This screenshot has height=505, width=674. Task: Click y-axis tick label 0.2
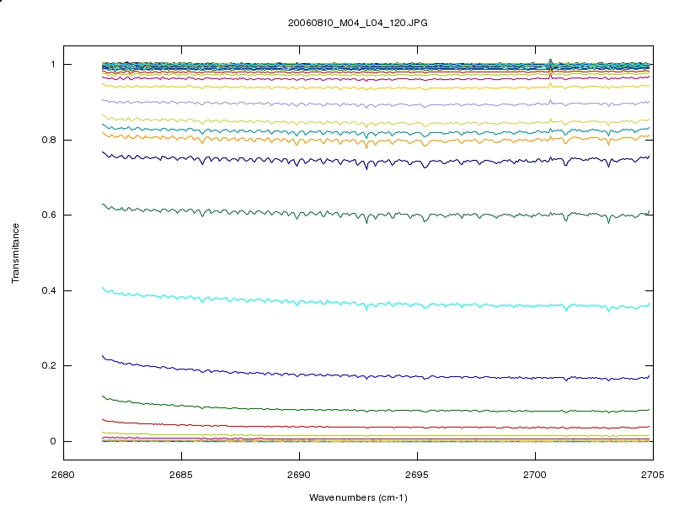49,366
